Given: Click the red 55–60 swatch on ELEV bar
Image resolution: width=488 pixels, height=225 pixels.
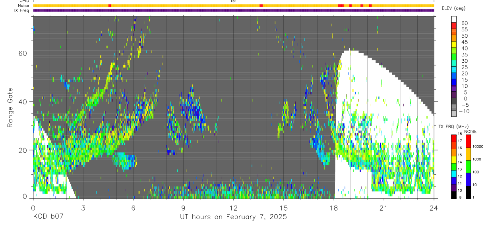Looking at the screenshot, I should coord(454,26).
